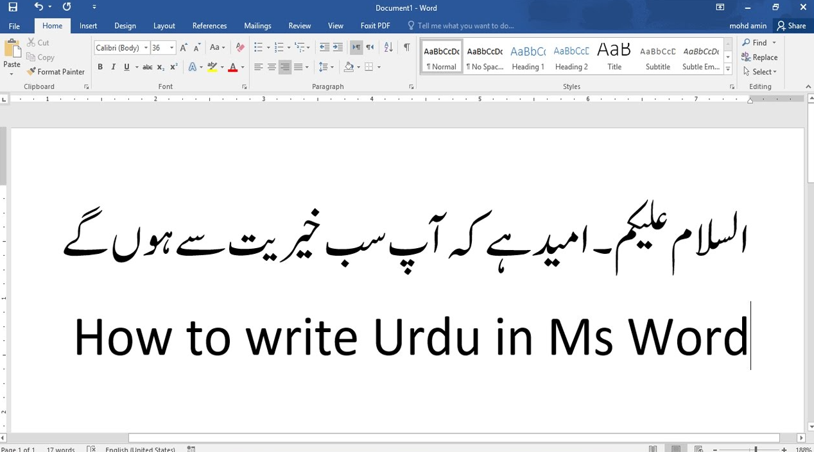Screen dimensions: 814x452
Task: Apply italic formatting
Action: 113,67
